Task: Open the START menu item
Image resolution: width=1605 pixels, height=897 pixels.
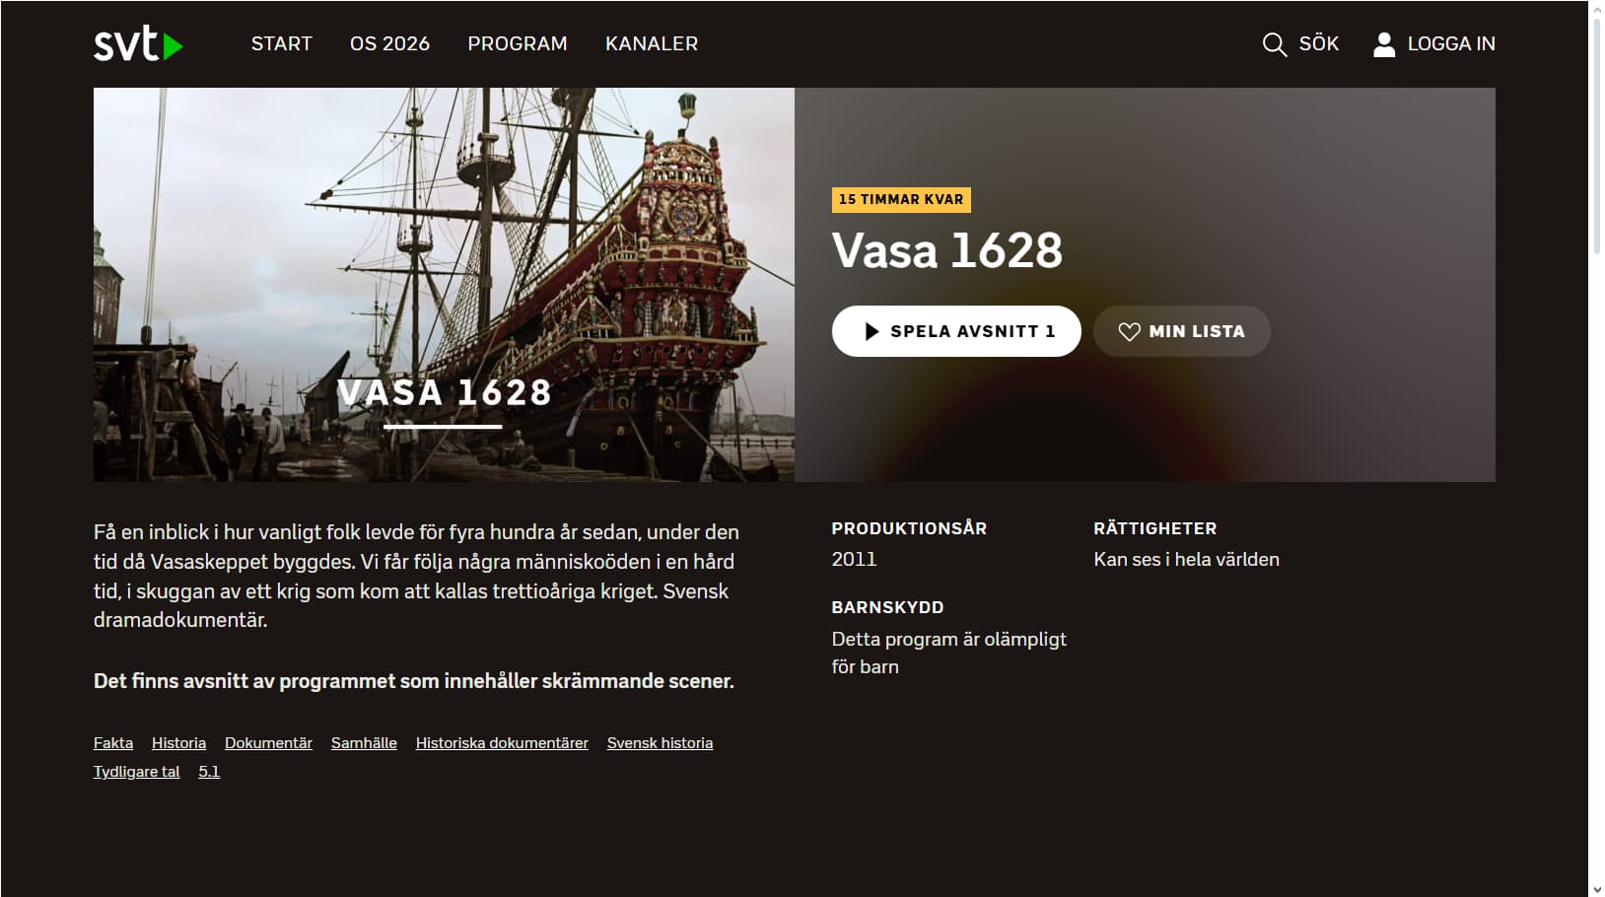Action: 281,43
